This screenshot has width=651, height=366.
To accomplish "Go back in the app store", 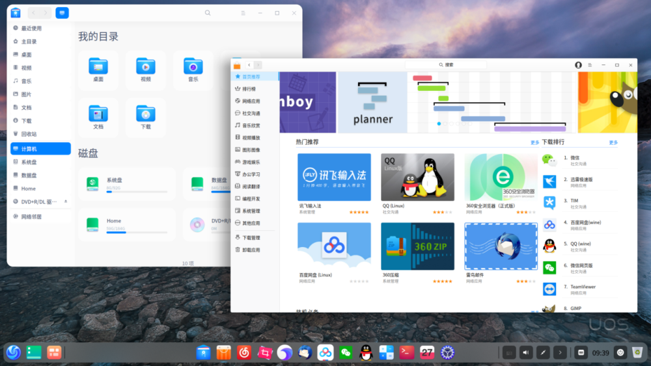I will [249, 65].
